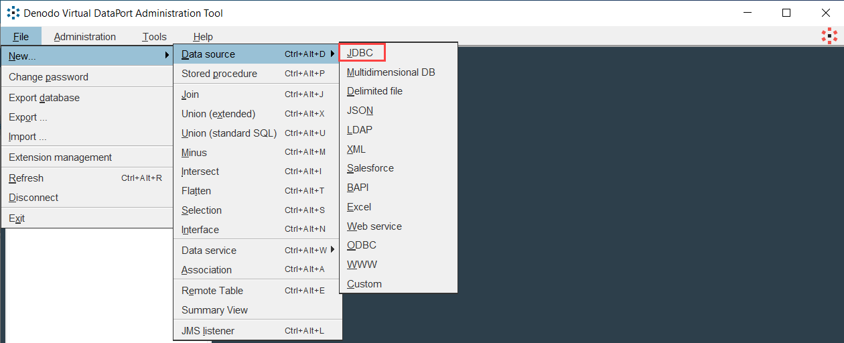Create a new Selection view
This screenshot has width=844, height=343.
(258, 210)
